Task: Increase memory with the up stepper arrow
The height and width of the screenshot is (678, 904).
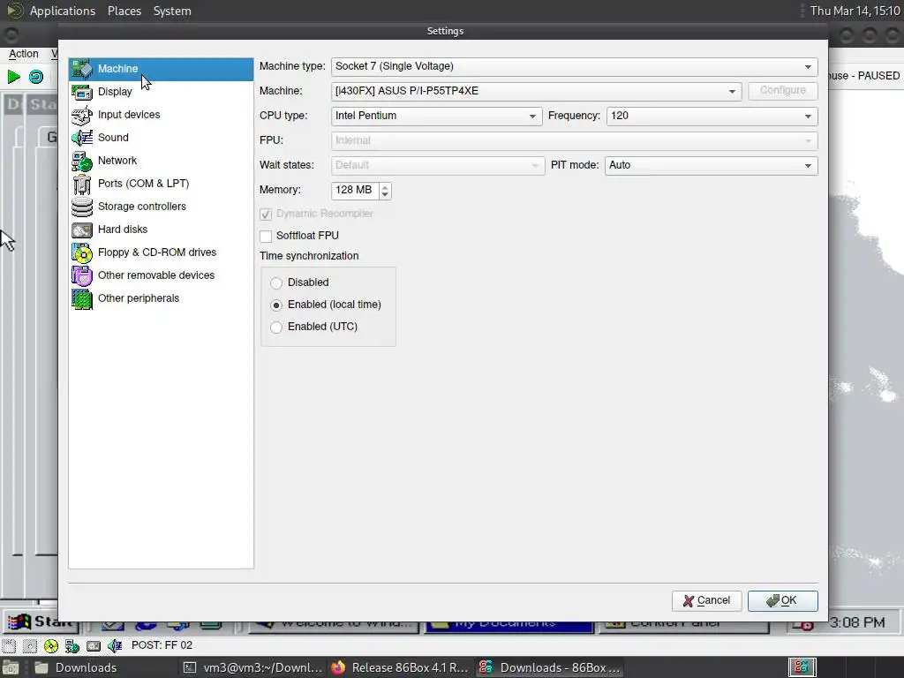Action: (x=385, y=186)
